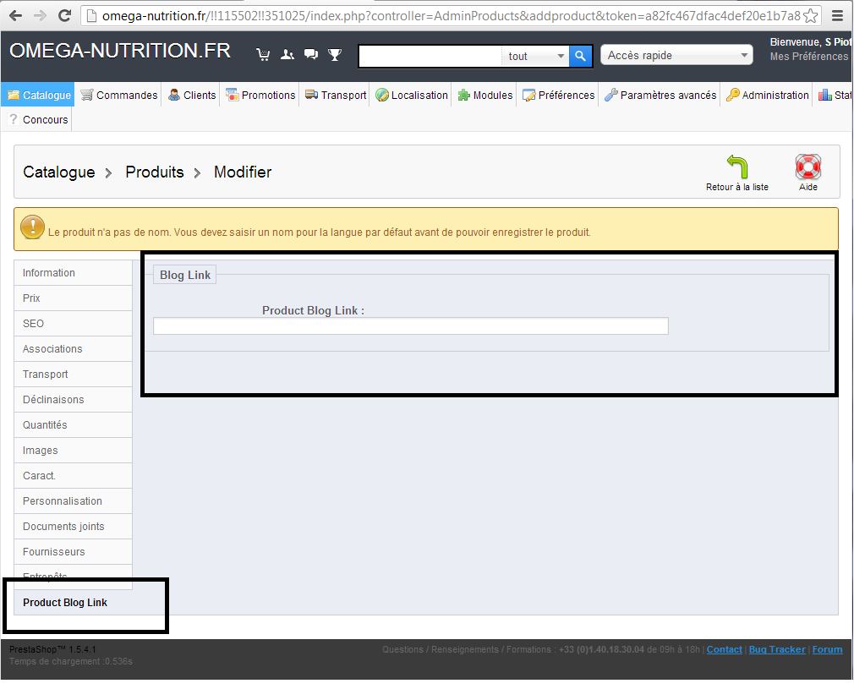This screenshot has width=854, height=689.
Task: Open the Accès rapide dropdown
Action: coord(676,55)
